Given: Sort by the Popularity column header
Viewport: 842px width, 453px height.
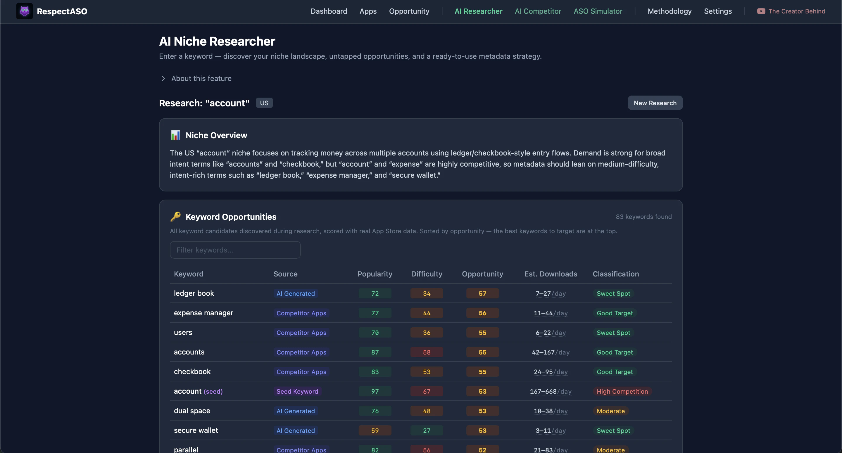Looking at the screenshot, I should click(375, 274).
